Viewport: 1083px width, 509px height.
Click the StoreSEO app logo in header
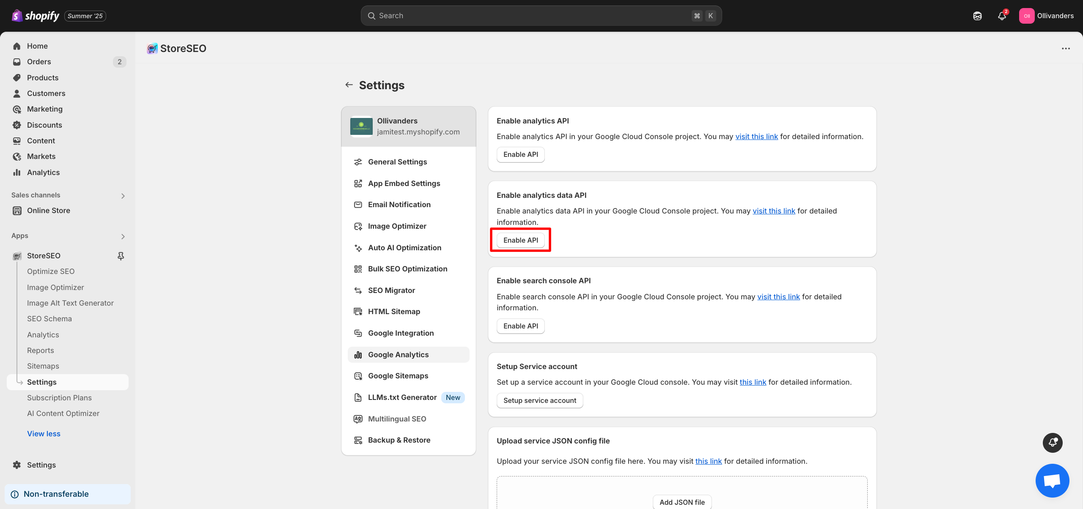point(152,48)
